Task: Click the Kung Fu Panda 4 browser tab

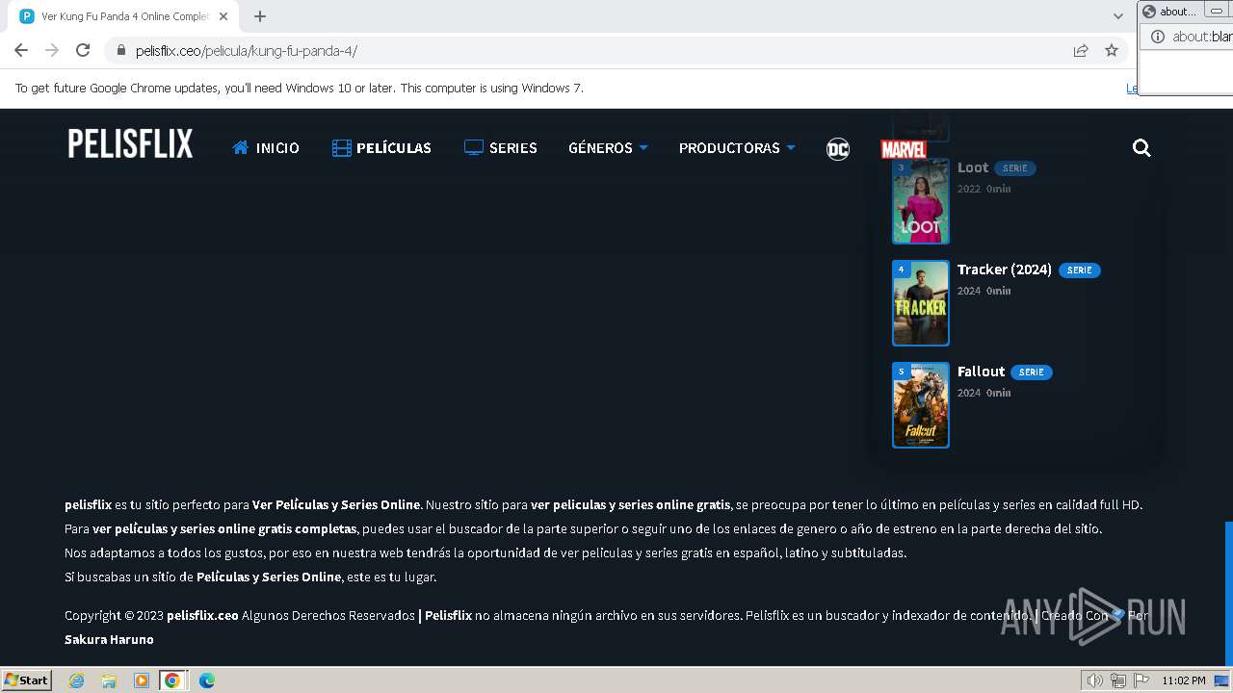Action: coord(125,16)
